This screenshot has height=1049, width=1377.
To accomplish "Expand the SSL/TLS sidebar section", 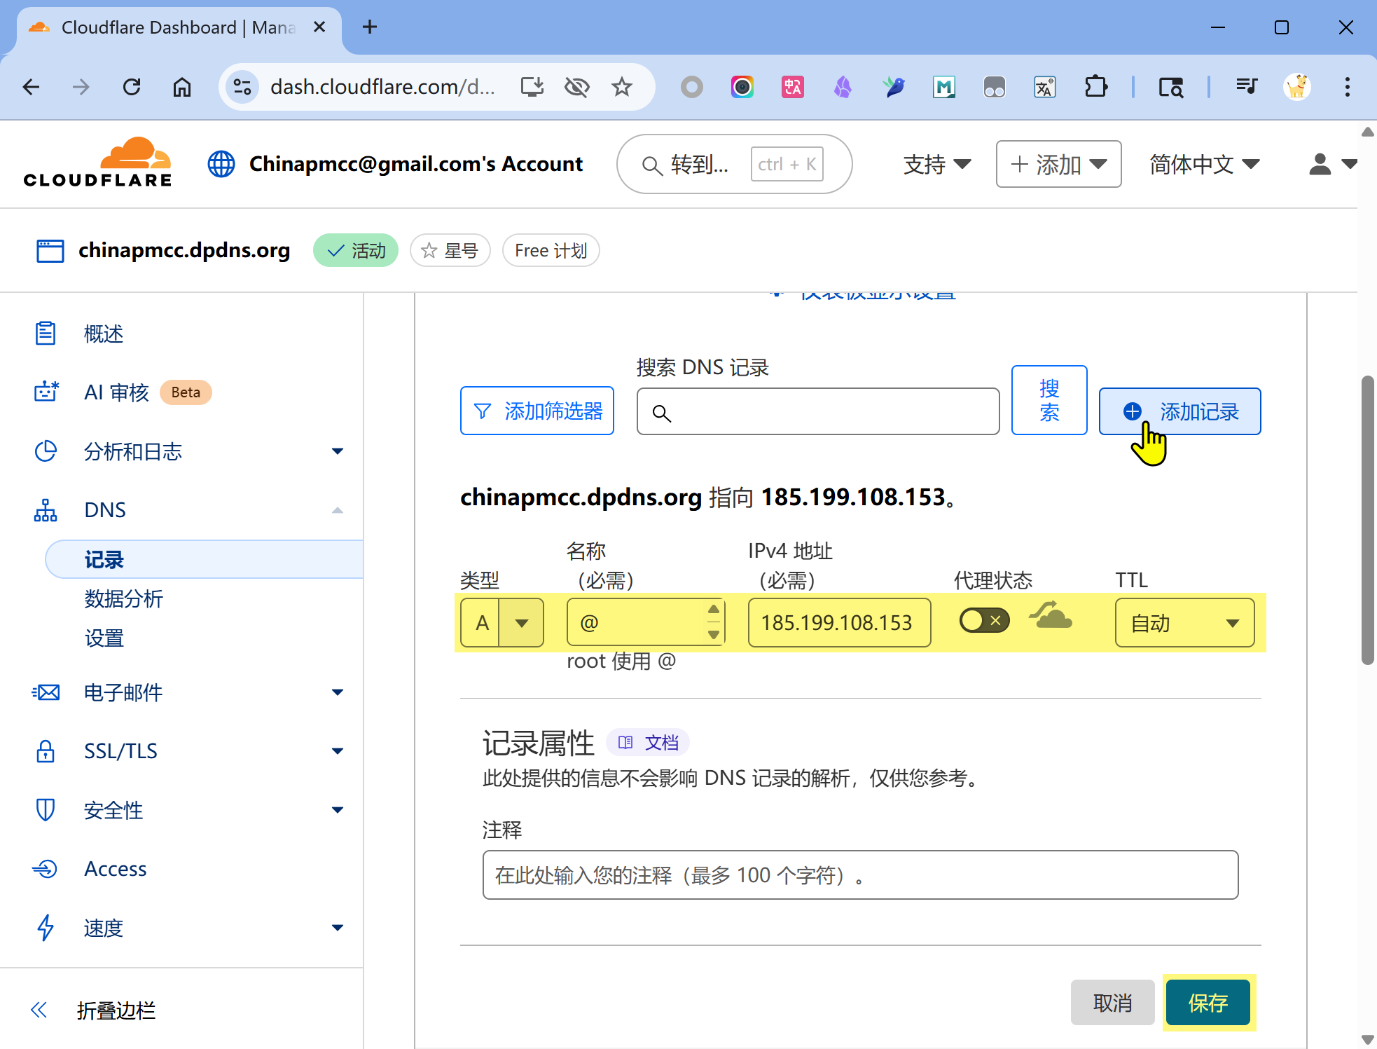I will point(337,751).
